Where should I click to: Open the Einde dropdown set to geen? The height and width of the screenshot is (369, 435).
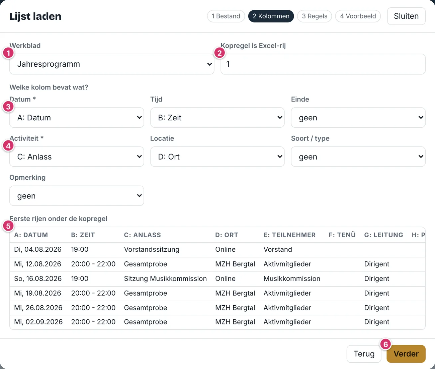tap(358, 118)
